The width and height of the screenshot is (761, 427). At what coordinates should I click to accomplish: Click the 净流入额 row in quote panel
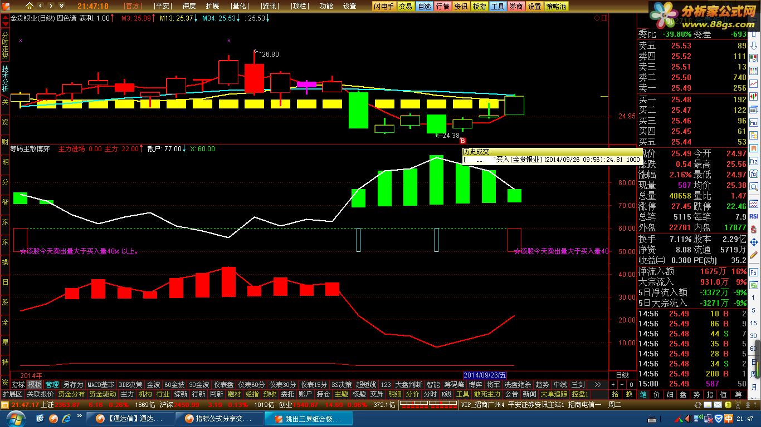coord(692,271)
